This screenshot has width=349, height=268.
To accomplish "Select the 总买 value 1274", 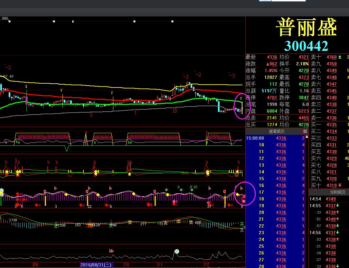I will (272, 125).
